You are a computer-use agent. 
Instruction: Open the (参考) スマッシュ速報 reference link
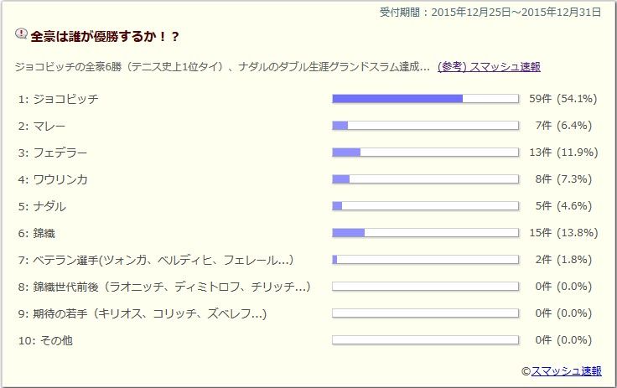489,66
